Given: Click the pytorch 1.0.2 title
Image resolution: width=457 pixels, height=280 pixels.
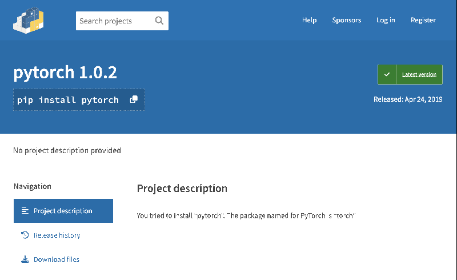Looking at the screenshot, I should click(x=65, y=73).
